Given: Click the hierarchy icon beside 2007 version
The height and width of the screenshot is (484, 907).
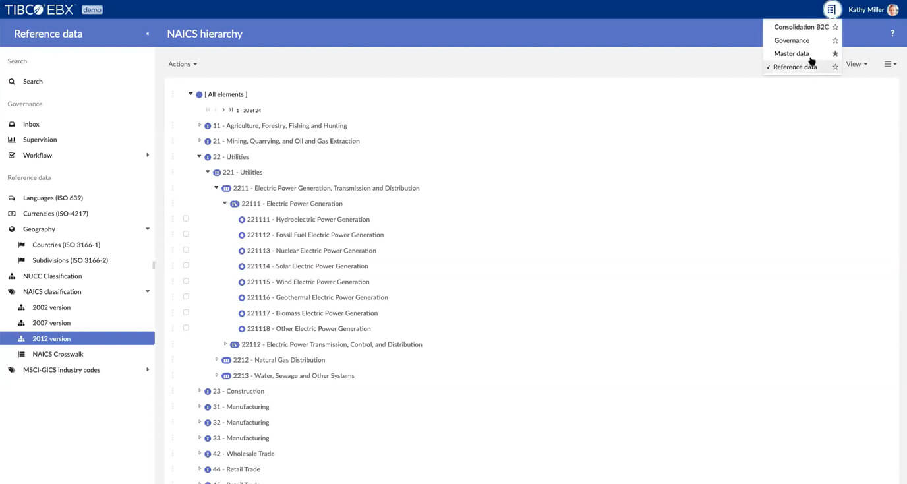Looking at the screenshot, I should click(21, 323).
